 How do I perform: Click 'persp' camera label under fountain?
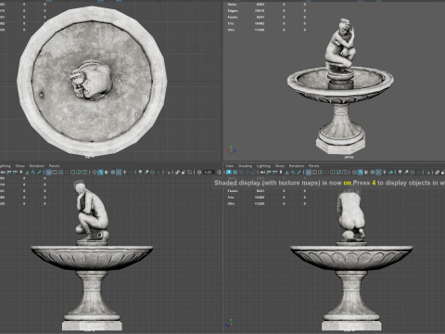[349, 157]
